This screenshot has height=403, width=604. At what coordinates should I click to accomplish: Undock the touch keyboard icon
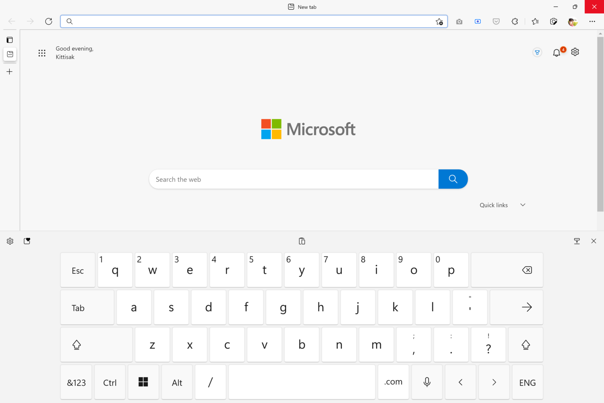pos(577,241)
